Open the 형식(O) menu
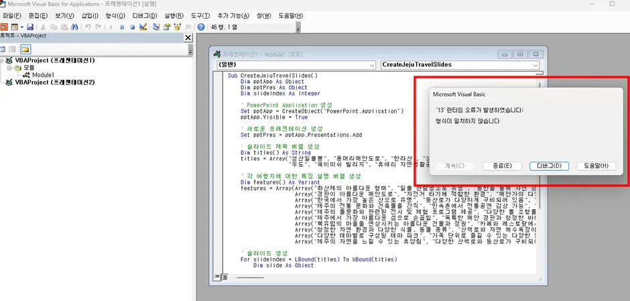 (x=115, y=15)
